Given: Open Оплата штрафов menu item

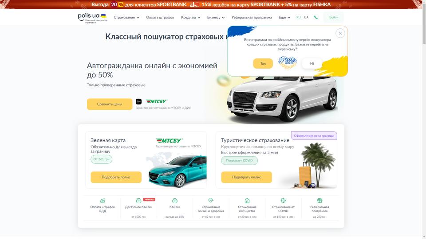Looking at the screenshot, I should coord(160,17).
